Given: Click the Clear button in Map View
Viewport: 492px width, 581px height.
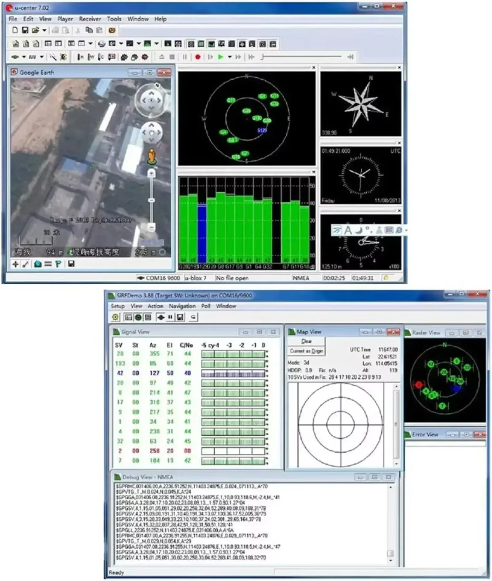Looking at the screenshot, I should point(306,341).
